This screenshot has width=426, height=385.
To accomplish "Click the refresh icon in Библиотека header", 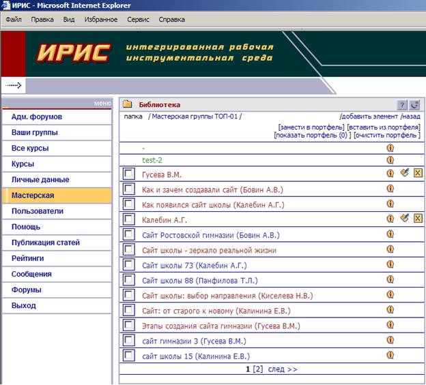I will (414, 105).
